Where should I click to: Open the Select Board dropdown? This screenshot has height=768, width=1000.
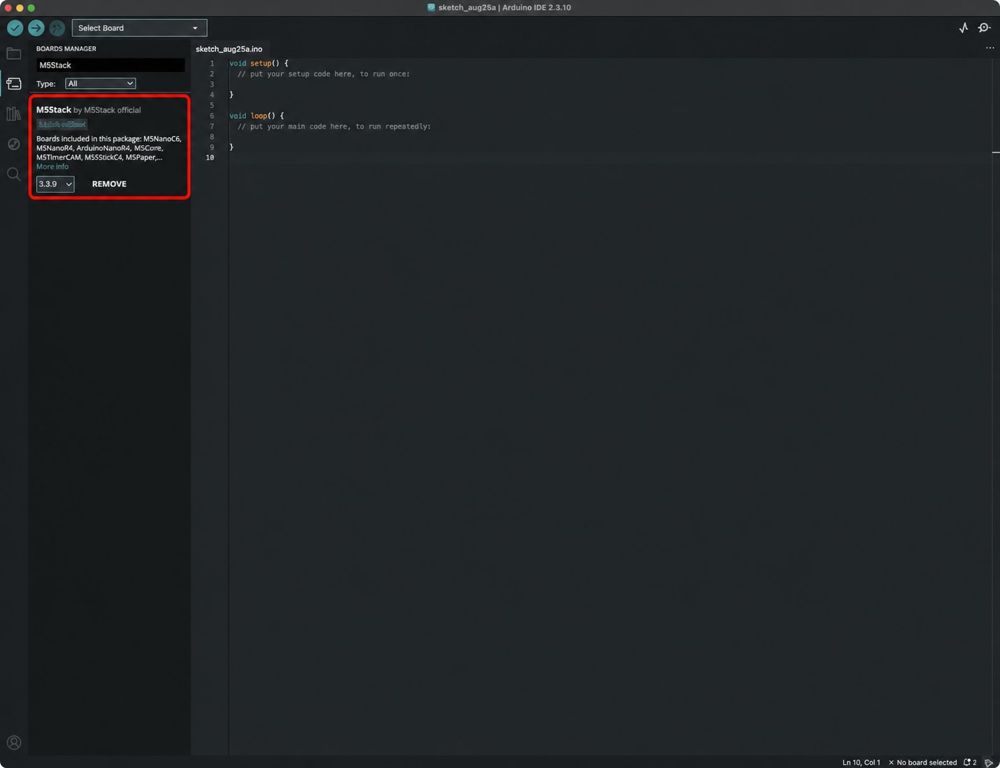[x=139, y=28]
